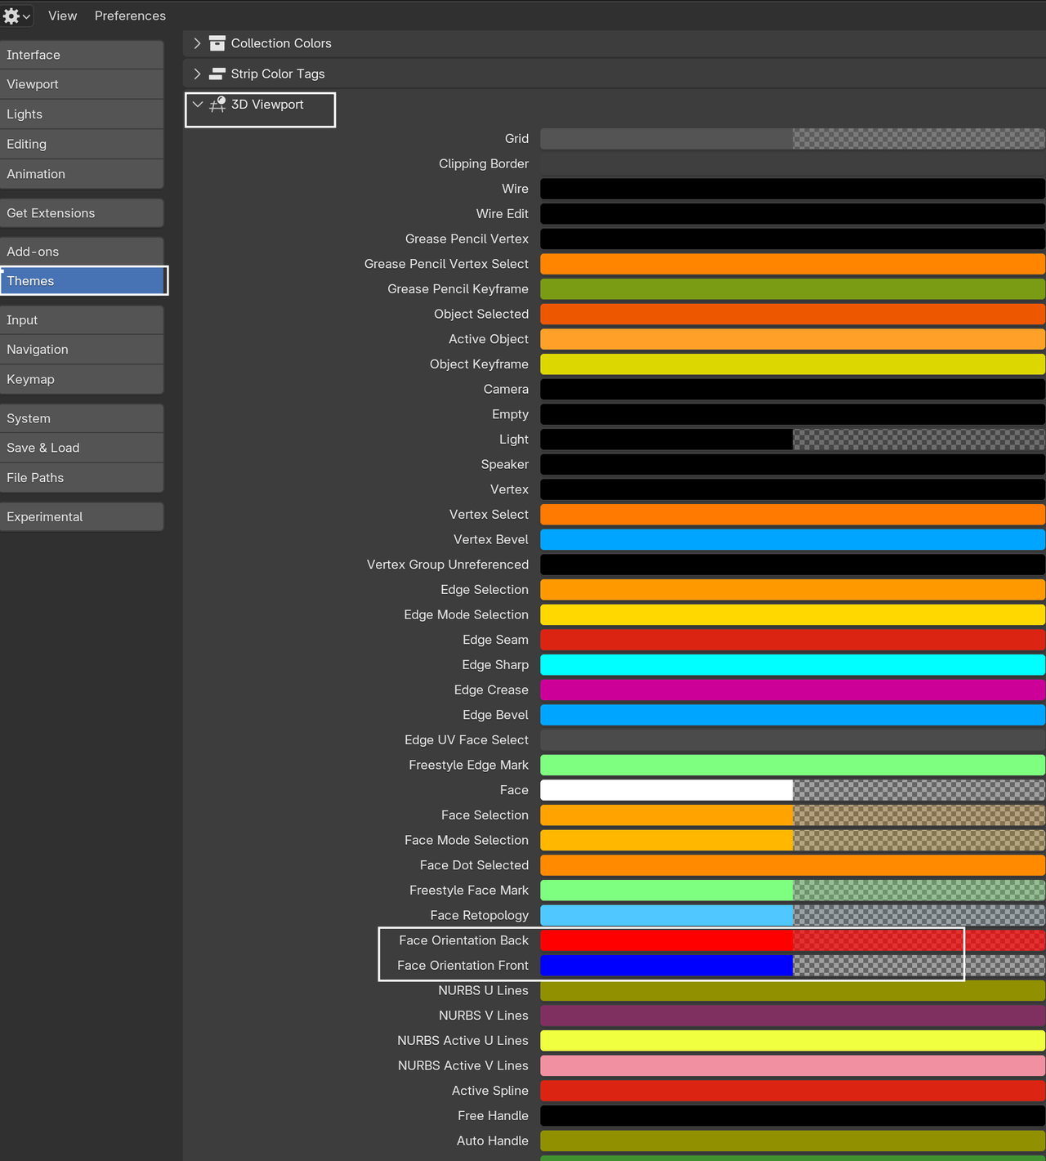
Task: Edit the Grid color swatch
Action: click(x=793, y=139)
